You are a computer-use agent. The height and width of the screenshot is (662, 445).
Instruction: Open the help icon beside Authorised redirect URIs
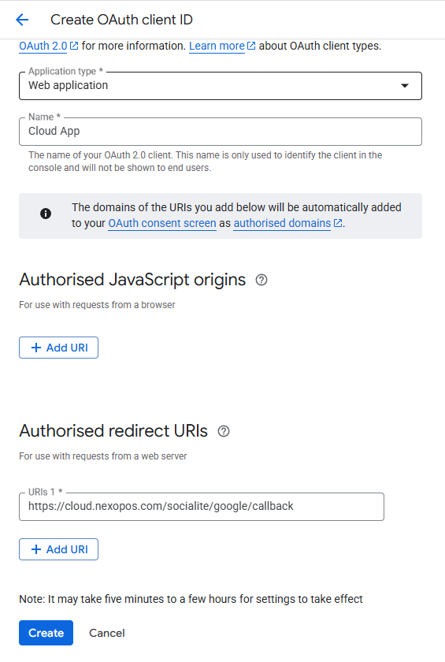tap(224, 431)
